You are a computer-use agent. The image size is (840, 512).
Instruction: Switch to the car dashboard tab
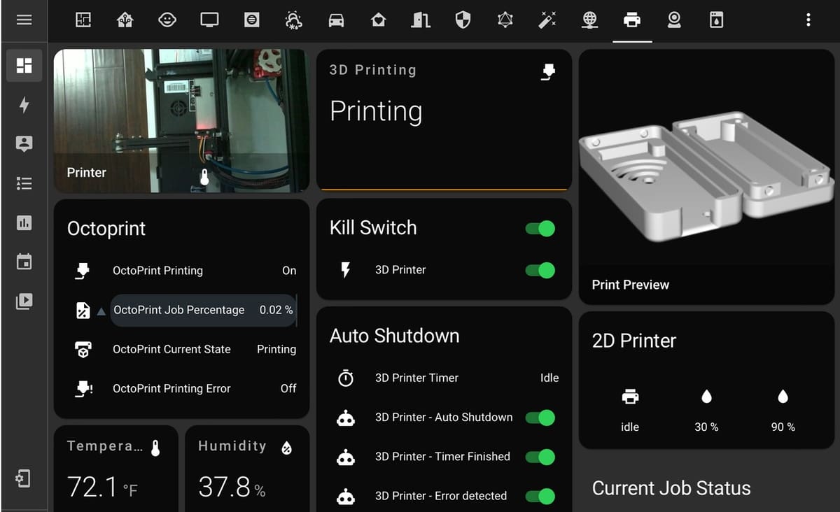point(336,20)
